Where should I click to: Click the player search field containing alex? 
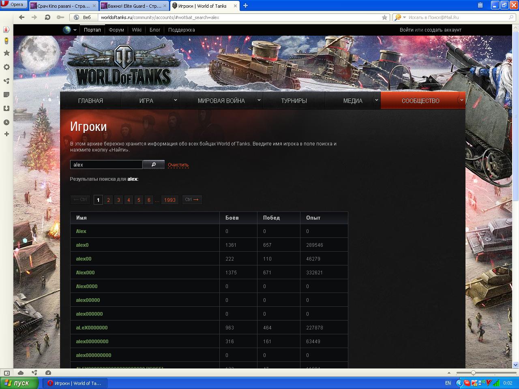coord(106,165)
